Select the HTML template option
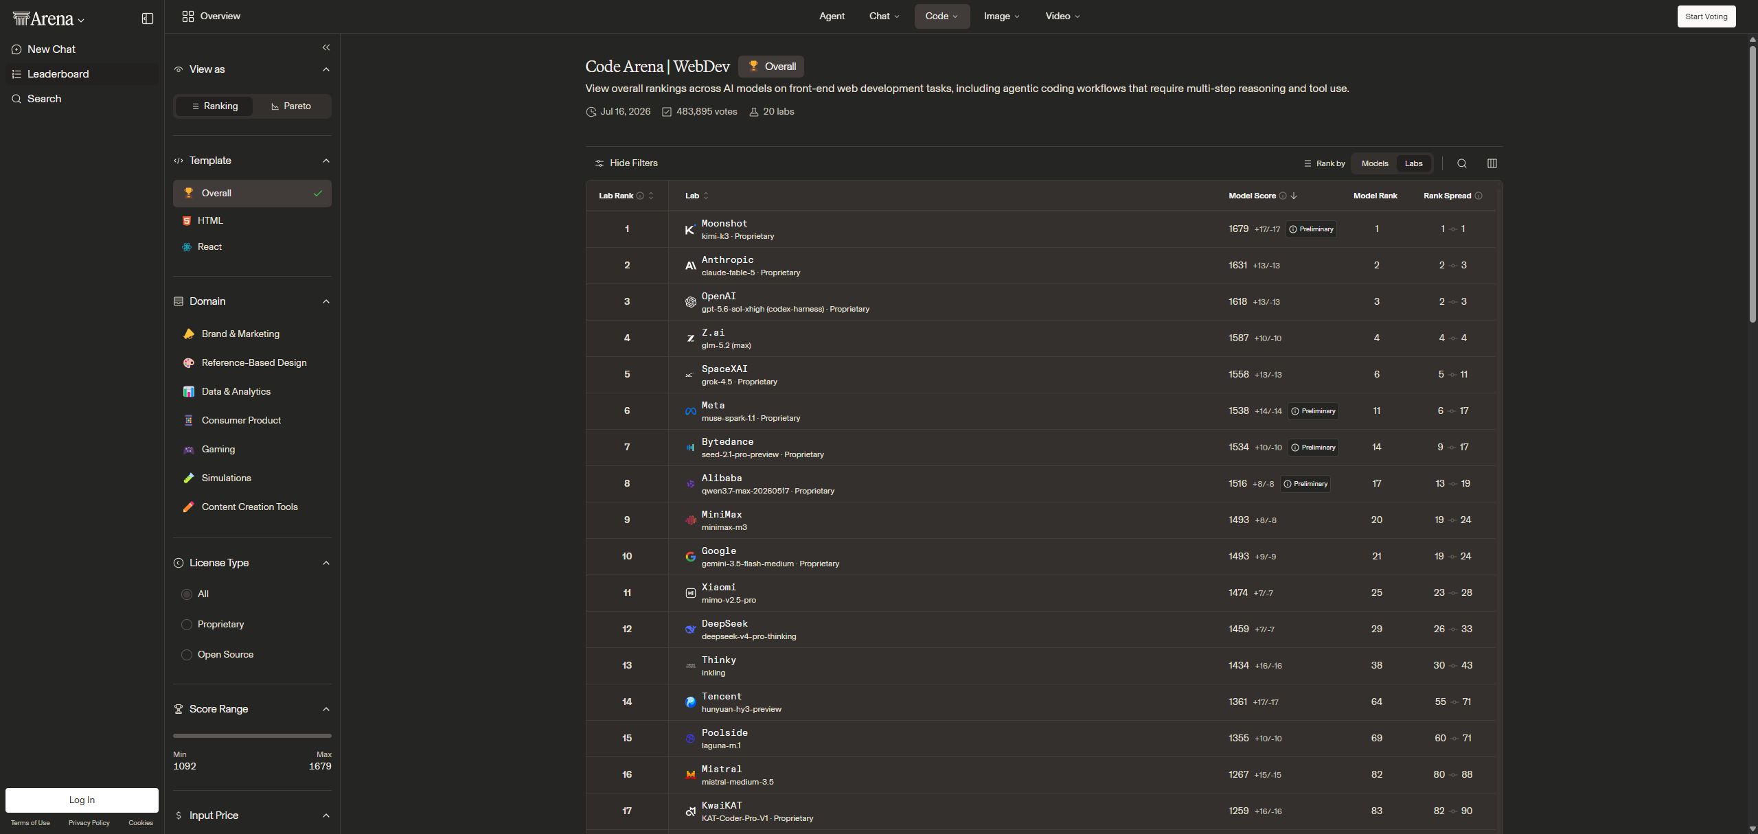The height and width of the screenshot is (834, 1758). pos(252,220)
